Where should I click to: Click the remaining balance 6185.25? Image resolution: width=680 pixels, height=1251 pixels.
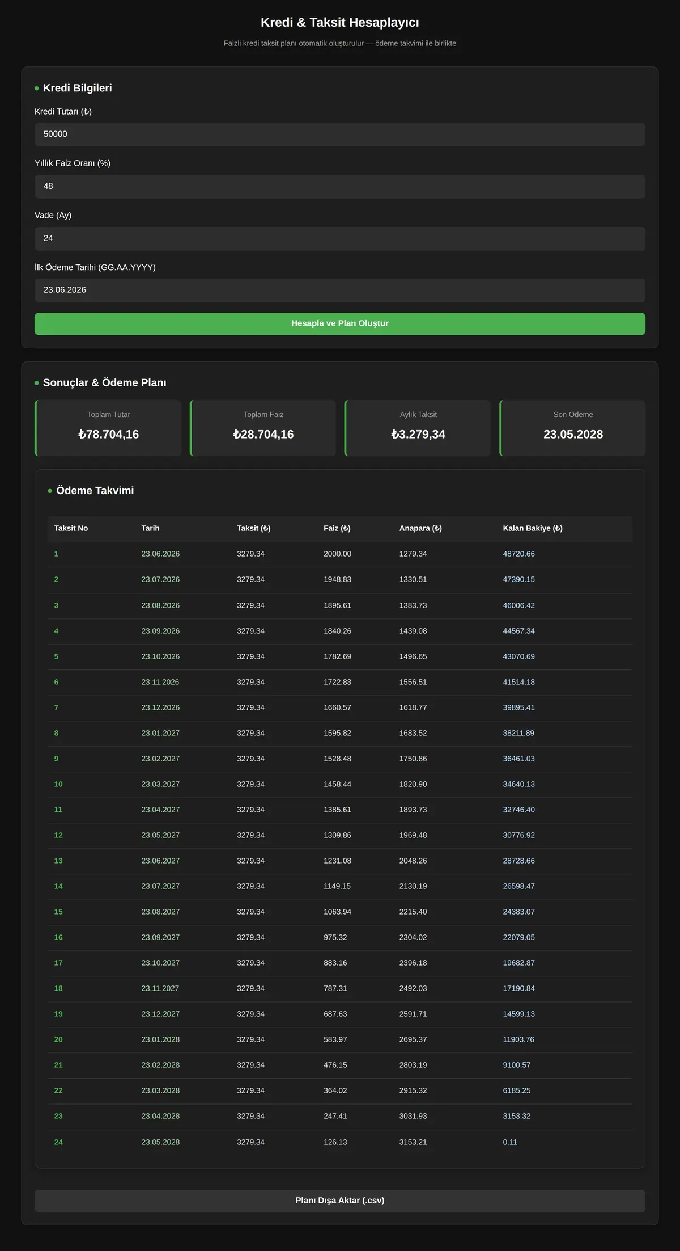click(517, 1090)
